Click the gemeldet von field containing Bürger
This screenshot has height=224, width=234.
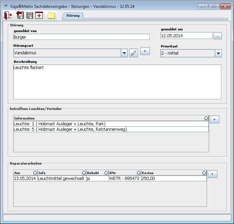click(81, 37)
